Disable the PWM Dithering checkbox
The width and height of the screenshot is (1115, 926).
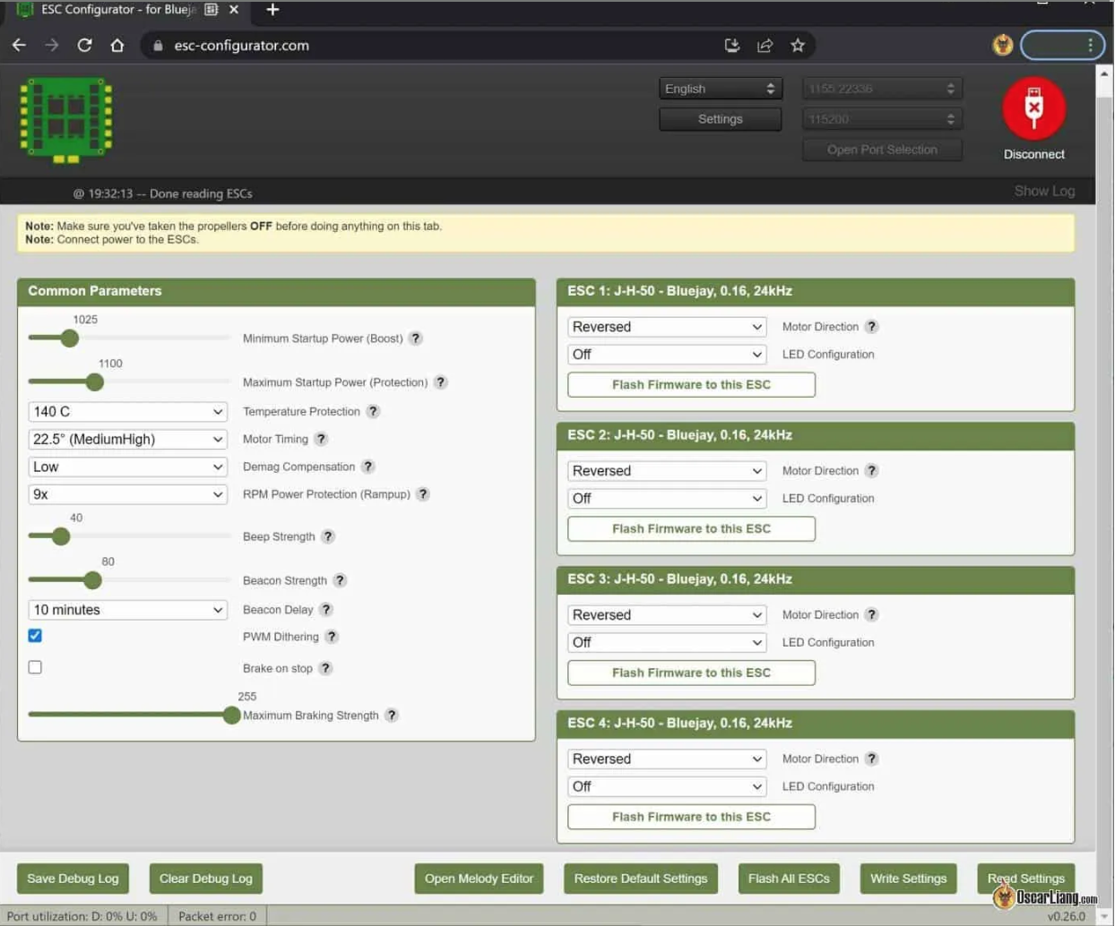35,636
